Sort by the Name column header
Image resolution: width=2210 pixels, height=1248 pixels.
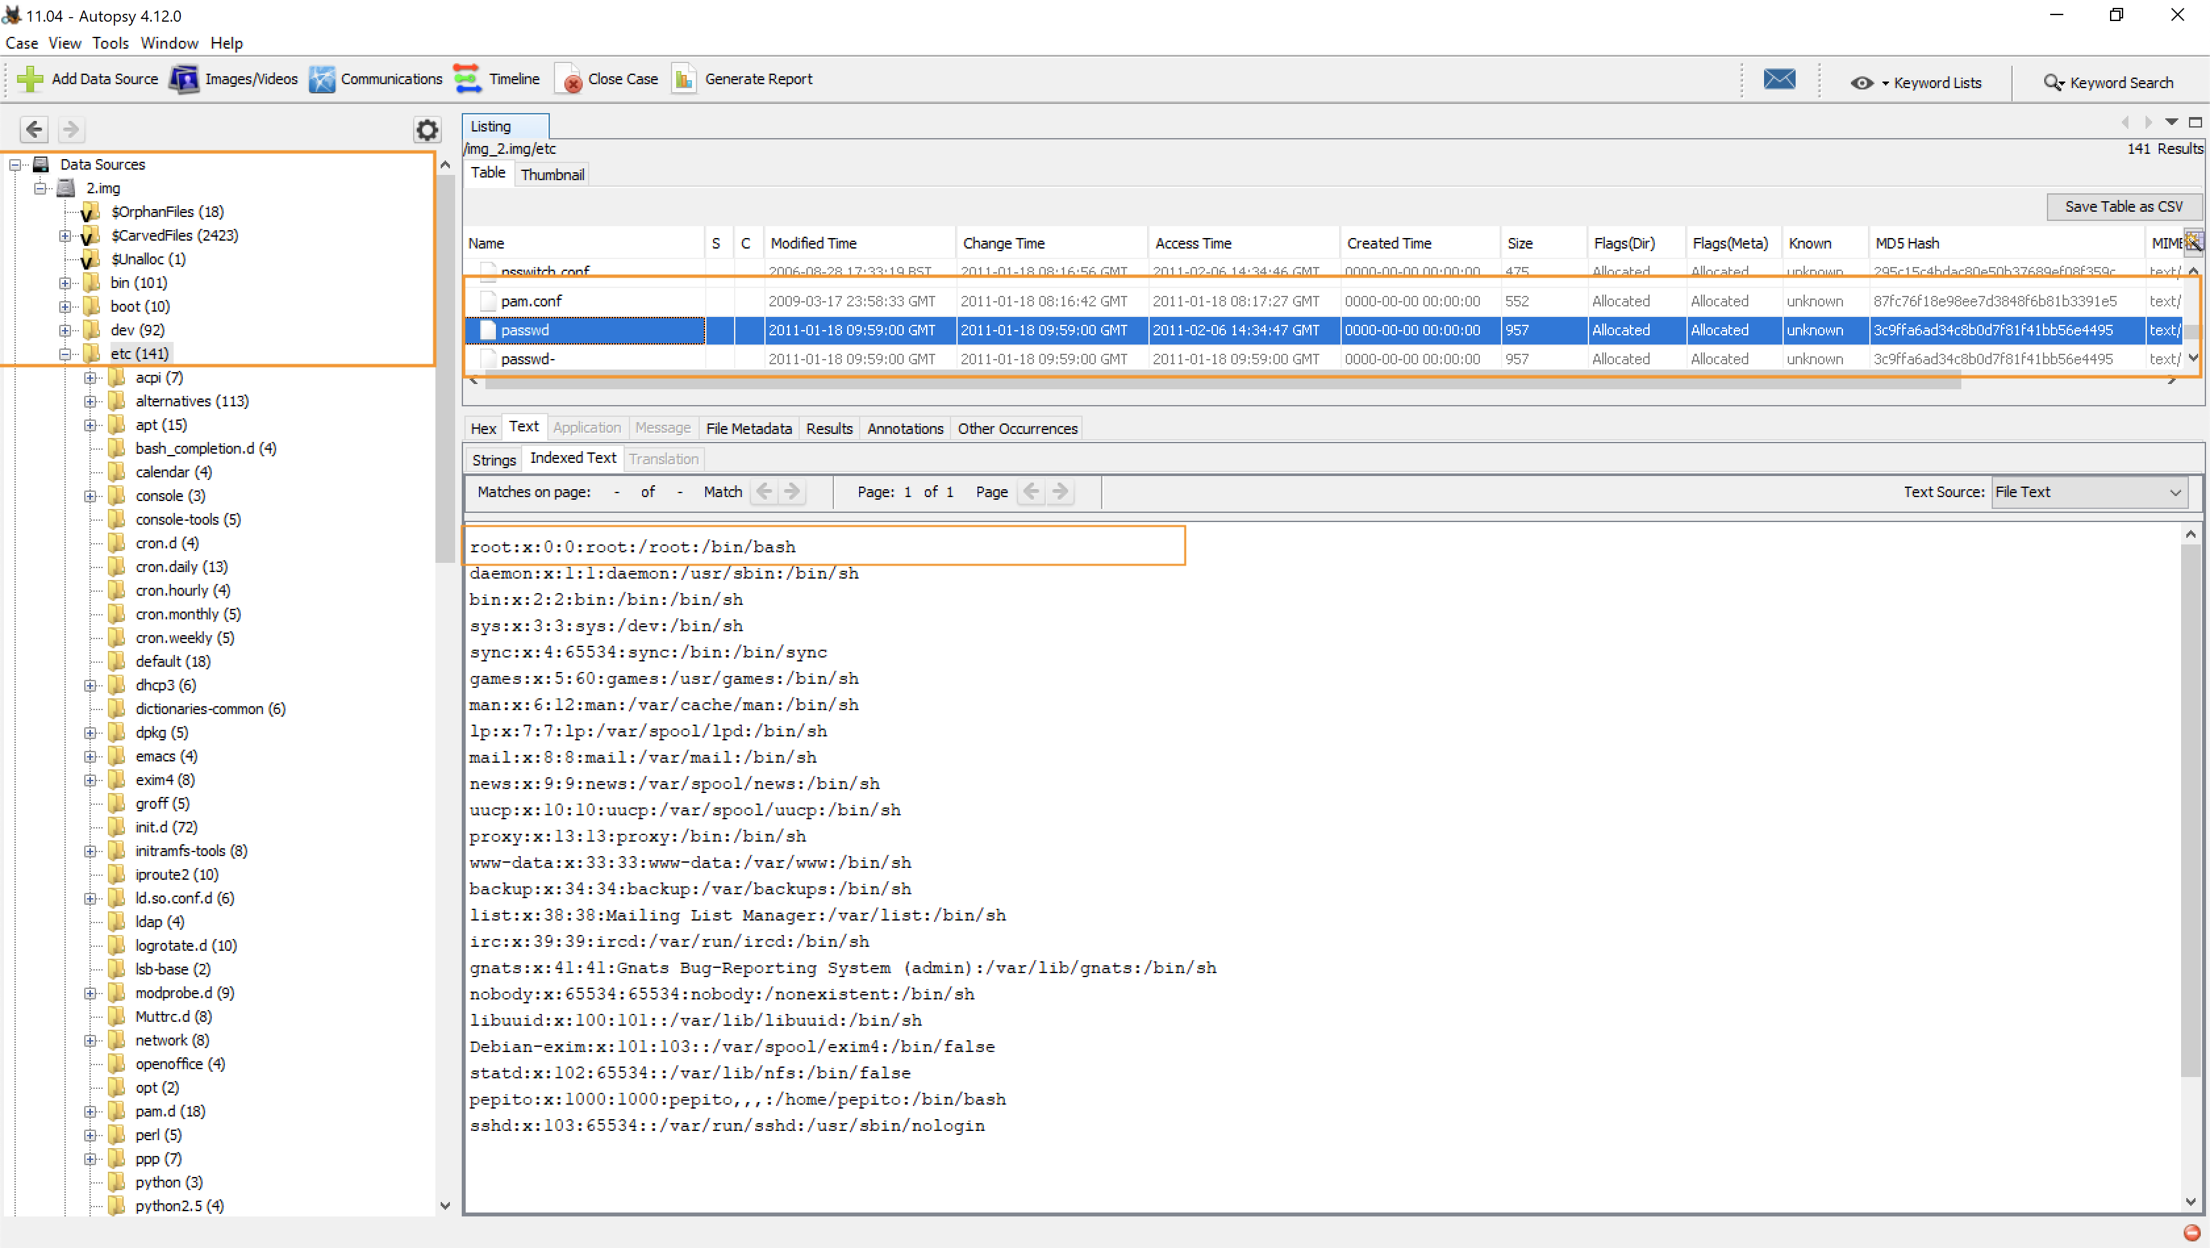pos(585,243)
